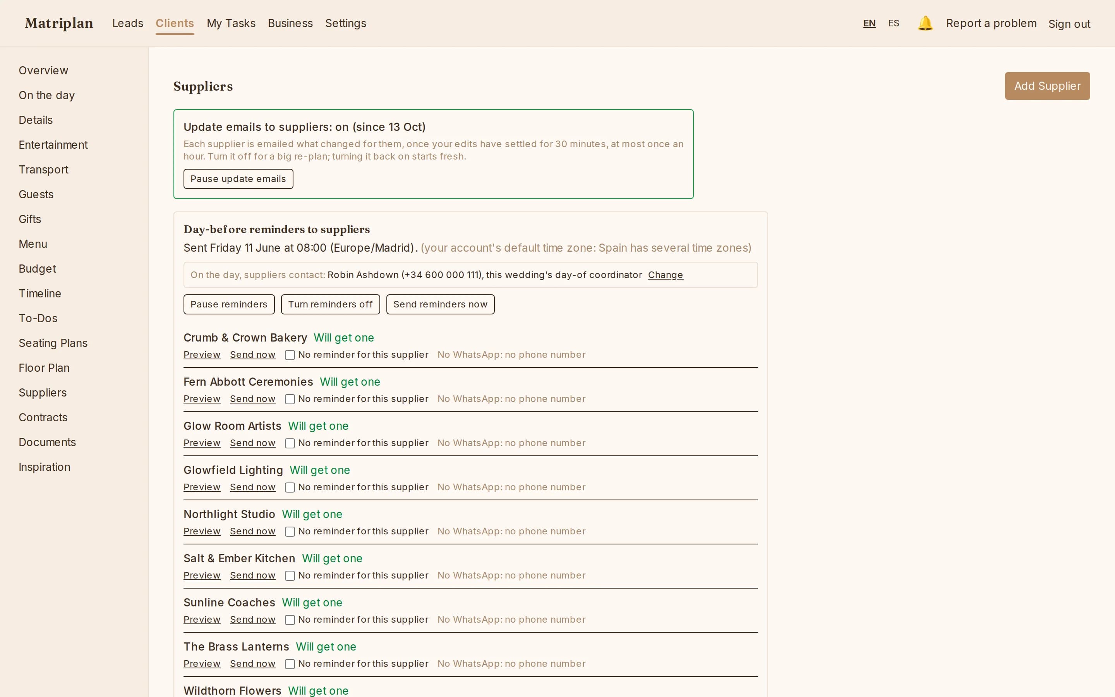Tick no reminder for Salt & Ember Kitchen
The width and height of the screenshot is (1115, 697).
coord(290,576)
